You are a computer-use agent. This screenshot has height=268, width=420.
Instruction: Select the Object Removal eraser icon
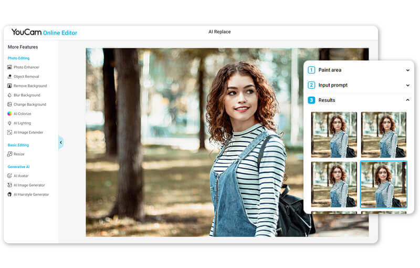coord(9,77)
